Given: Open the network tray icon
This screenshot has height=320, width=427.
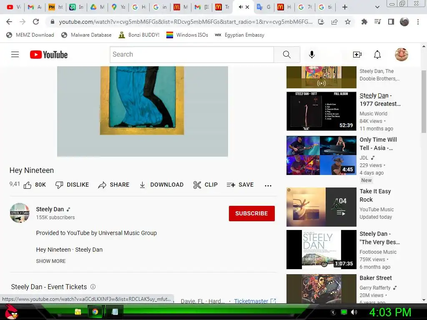Looking at the screenshot, I should [344, 312].
